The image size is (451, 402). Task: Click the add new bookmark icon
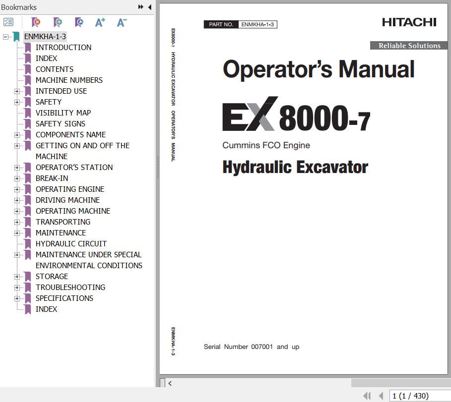coord(57,22)
